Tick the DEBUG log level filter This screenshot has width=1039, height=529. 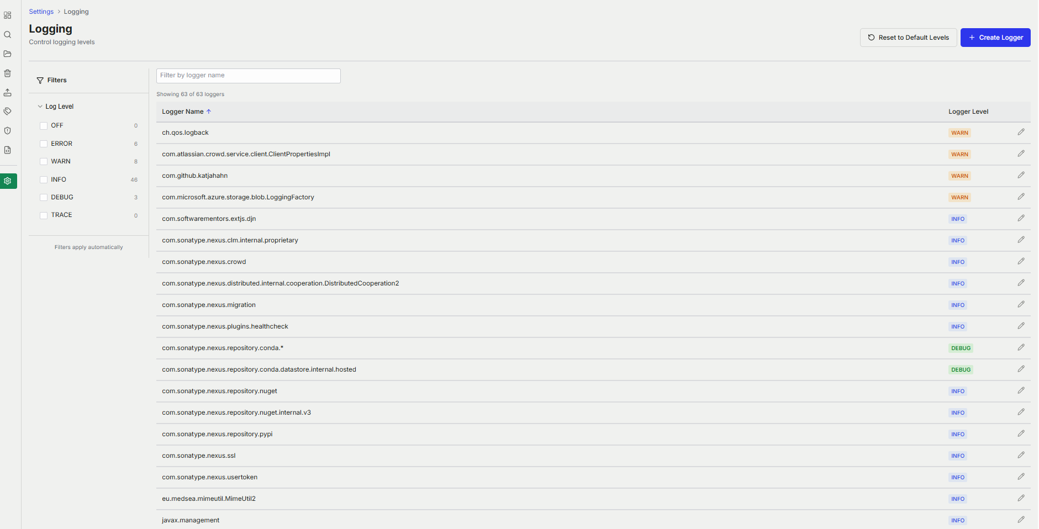pos(44,198)
